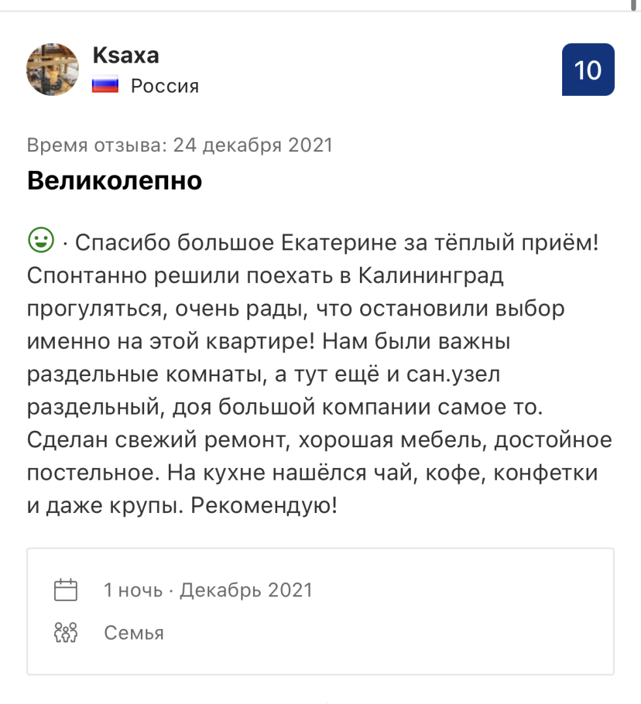Select the calendar icon in the stay details
This screenshot has width=641, height=704.
[65, 588]
